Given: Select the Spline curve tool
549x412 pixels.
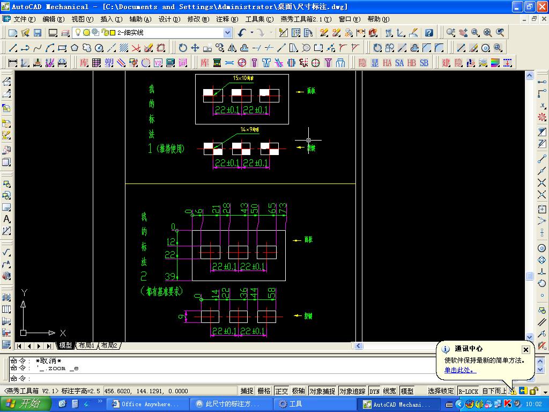Looking at the screenshot, I should [38, 48].
